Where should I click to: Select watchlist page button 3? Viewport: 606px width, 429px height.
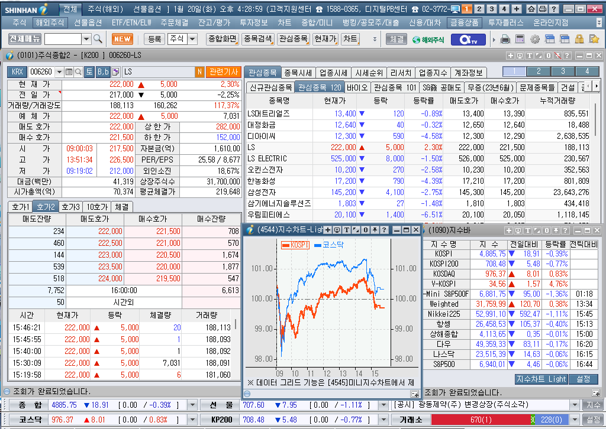click(563, 71)
